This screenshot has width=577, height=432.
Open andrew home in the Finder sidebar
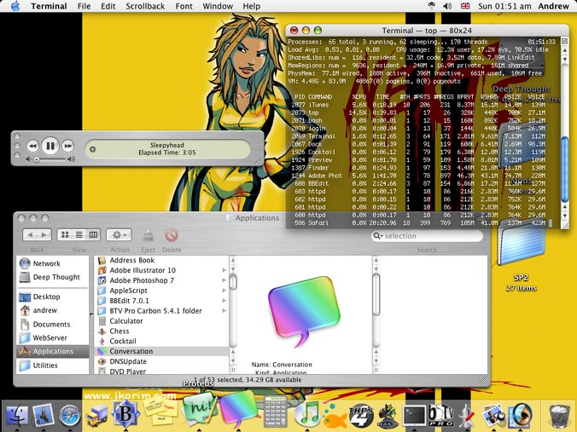tap(53, 310)
